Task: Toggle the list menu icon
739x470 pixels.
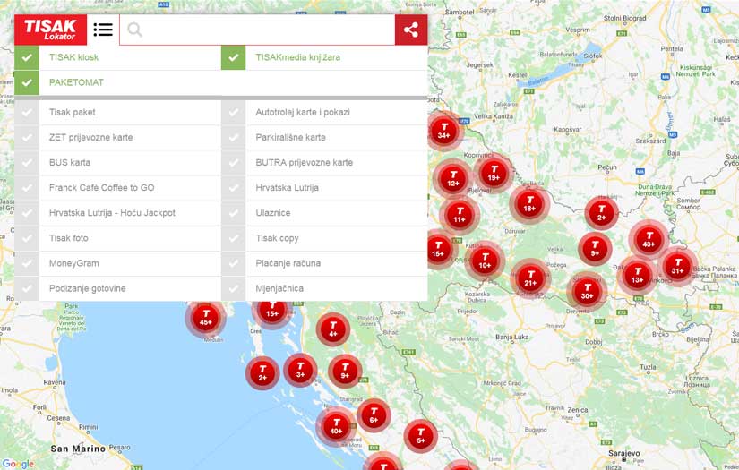Action: point(103,30)
